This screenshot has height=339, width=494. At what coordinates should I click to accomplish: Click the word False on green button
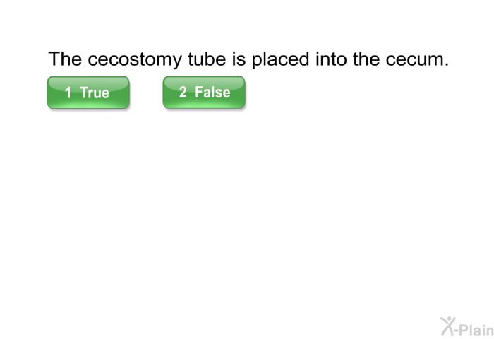click(x=212, y=92)
